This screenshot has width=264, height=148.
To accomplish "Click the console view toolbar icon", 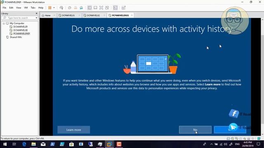I will (115, 8).
